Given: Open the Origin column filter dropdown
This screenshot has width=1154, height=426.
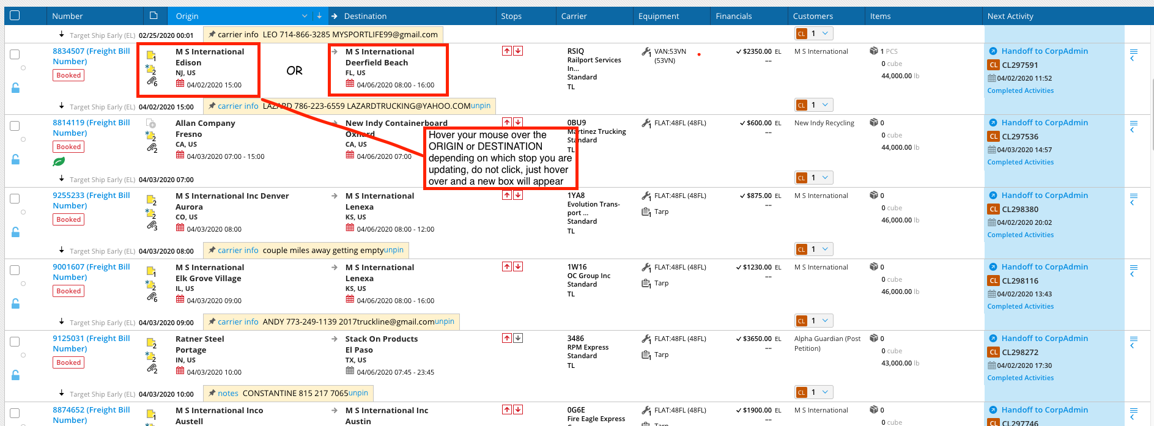Looking at the screenshot, I should (x=305, y=16).
